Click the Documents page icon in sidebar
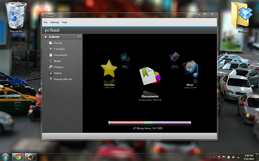Image resolution: width=259 pixels, height=161 pixels. pyautogui.click(x=51, y=55)
